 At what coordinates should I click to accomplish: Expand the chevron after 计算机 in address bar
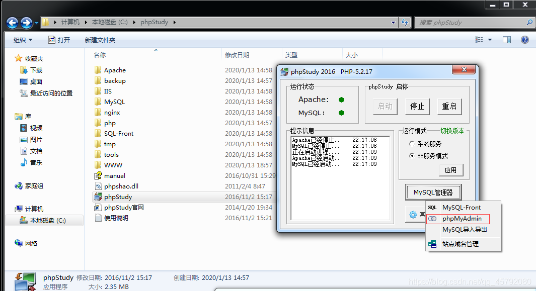[86, 22]
